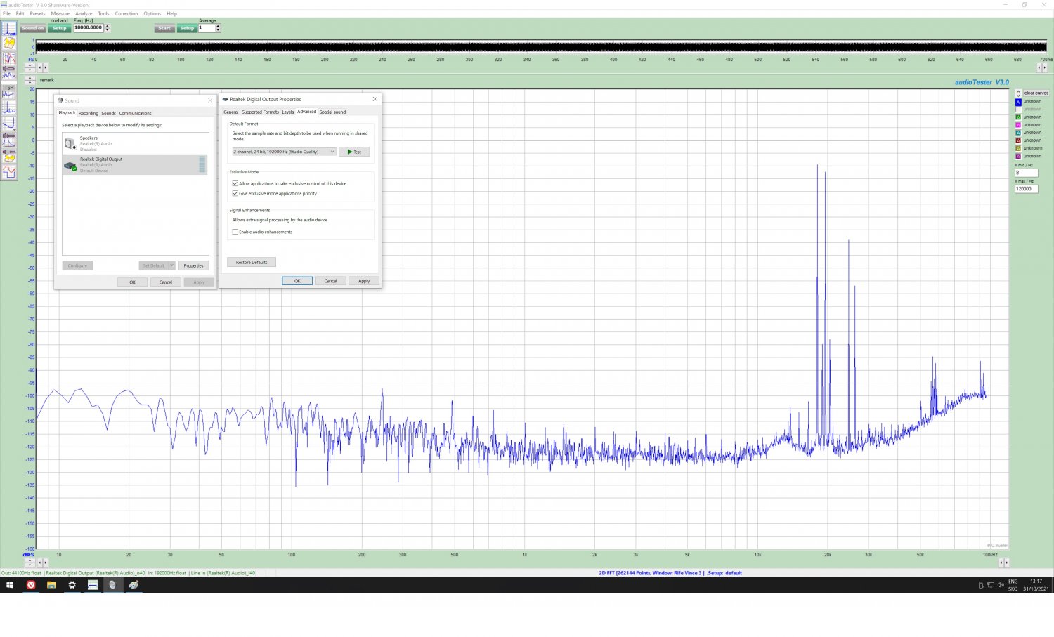Click the teal curve A icon
Image resolution: width=1054 pixels, height=637 pixels.
coord(1018,133)
